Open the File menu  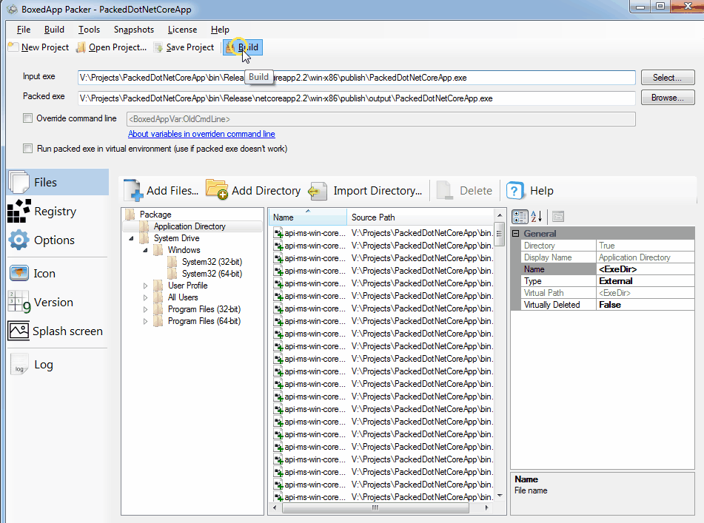point(24,30)
